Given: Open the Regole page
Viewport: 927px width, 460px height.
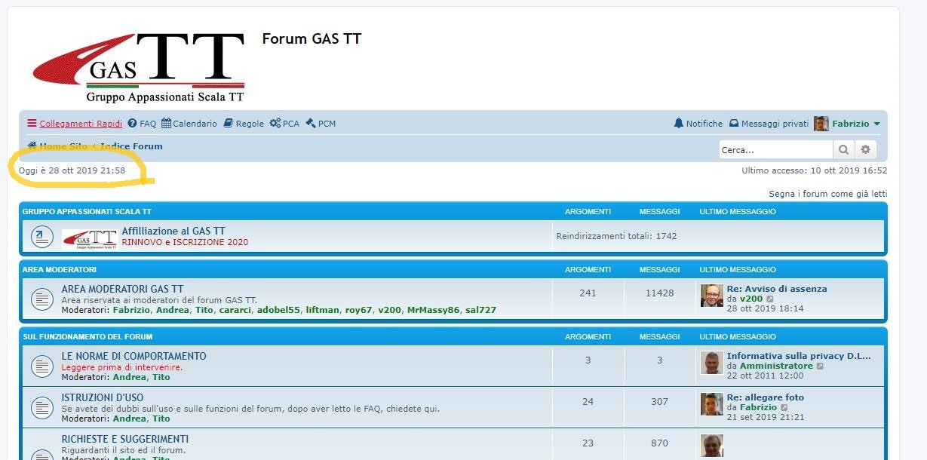Looking at the screenshot, I should 244,124.
